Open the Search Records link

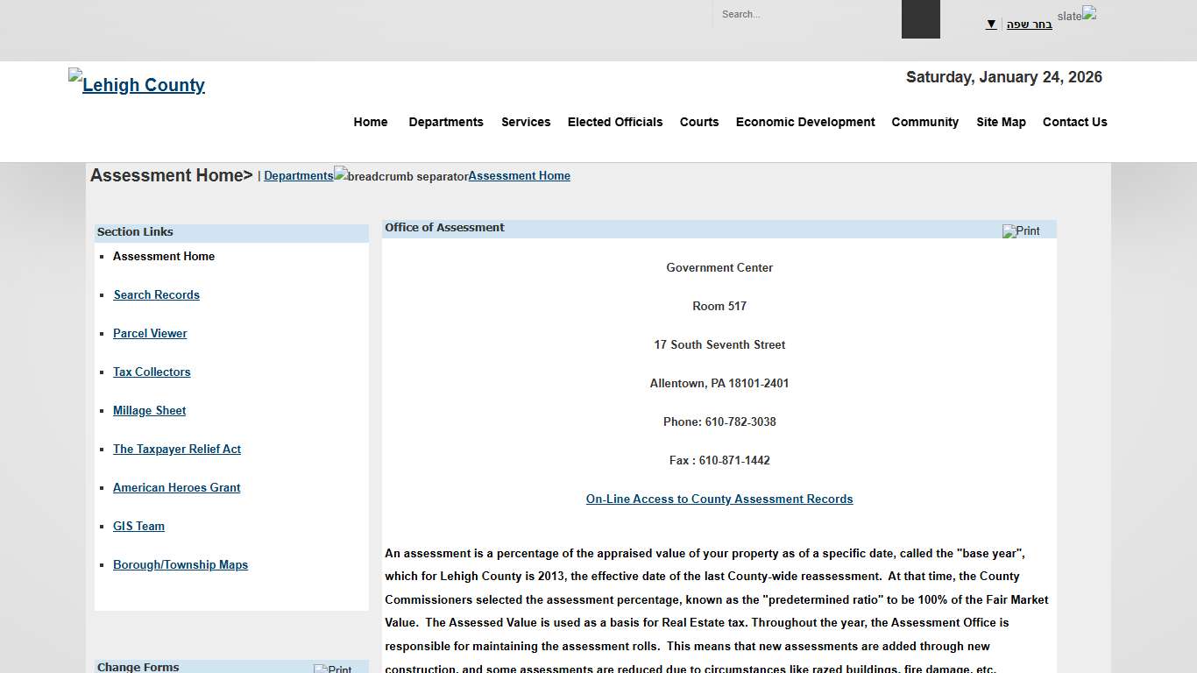pos(156,294)
